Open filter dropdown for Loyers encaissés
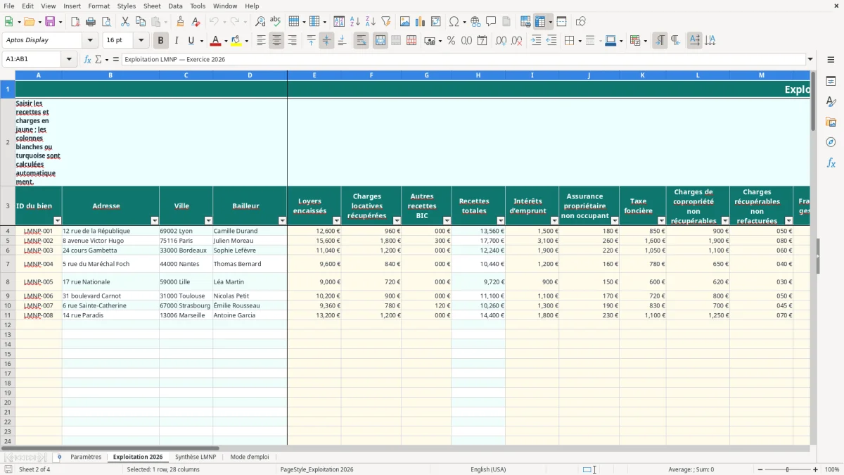 coord(336,221)
